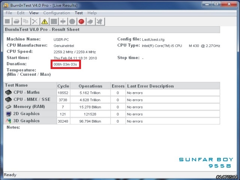
Task: Click the Errors column header
Action: 118,86
